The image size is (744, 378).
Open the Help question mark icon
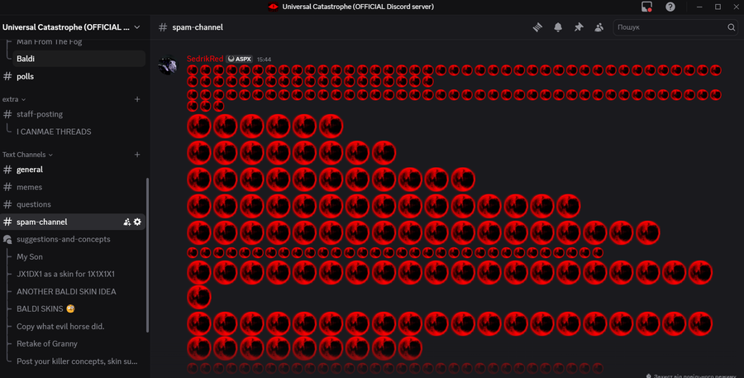pyautogui.click(x=670, y=7)
